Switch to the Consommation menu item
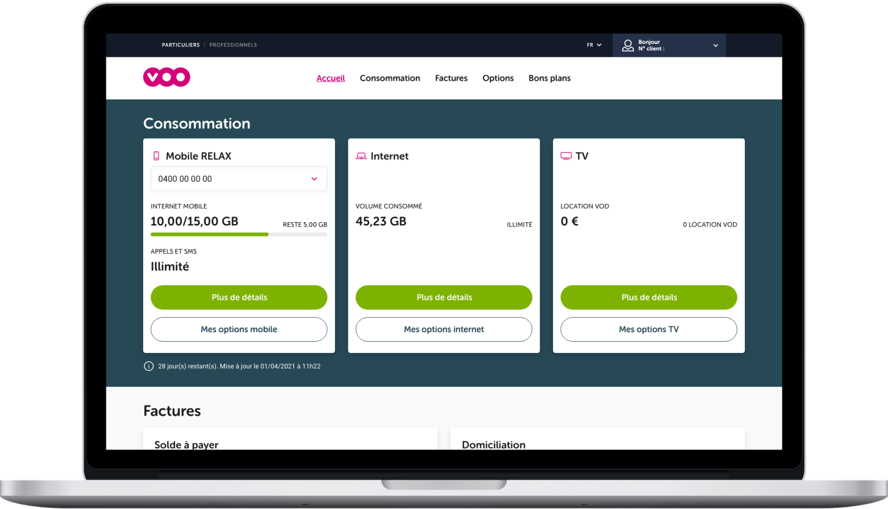 click(x=390, y=78)
